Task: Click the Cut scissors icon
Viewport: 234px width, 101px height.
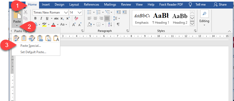Action: (x=25, y=12)
